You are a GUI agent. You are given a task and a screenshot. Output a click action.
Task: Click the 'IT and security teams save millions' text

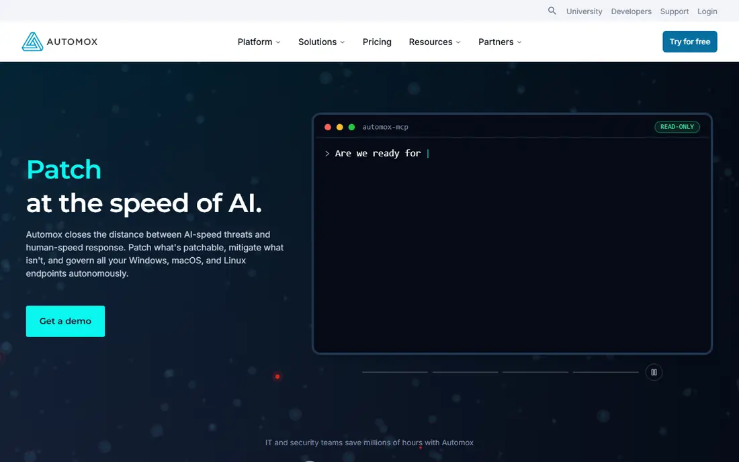[x=369, y=443]
